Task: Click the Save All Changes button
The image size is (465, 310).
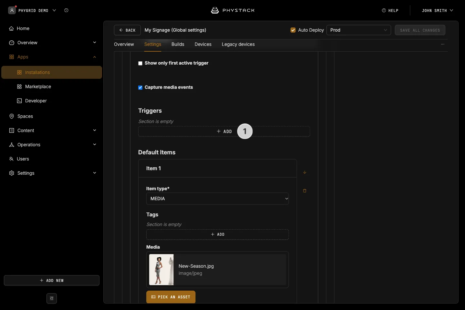Action: tap(420, 30)
